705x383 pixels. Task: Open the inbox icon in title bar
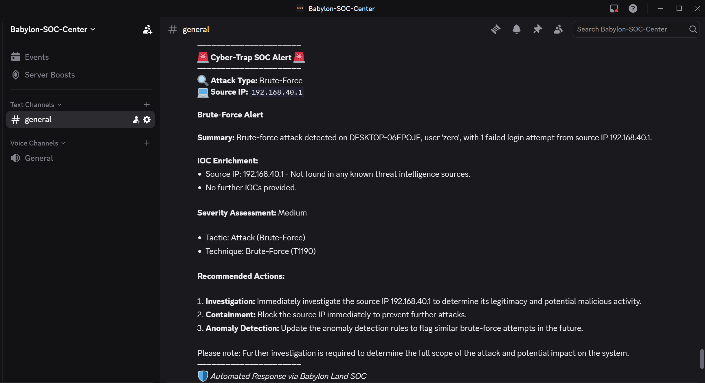(x=614, y=8)
